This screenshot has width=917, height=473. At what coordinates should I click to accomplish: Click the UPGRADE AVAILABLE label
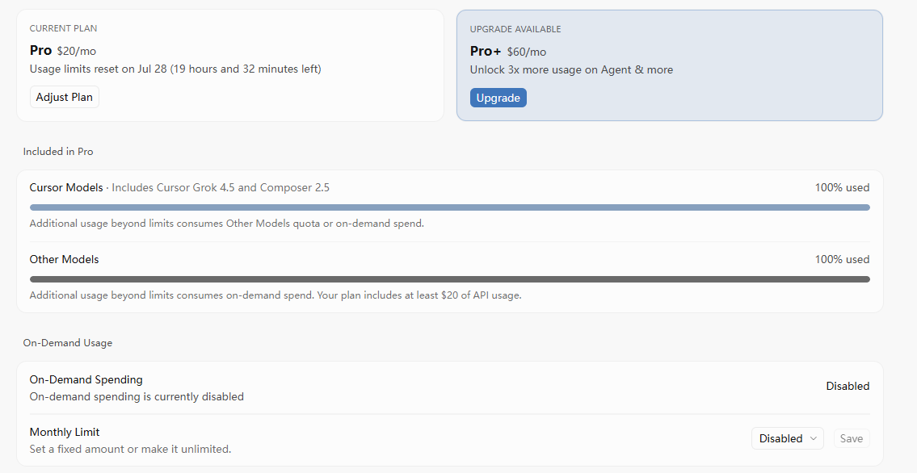point(515,28)
